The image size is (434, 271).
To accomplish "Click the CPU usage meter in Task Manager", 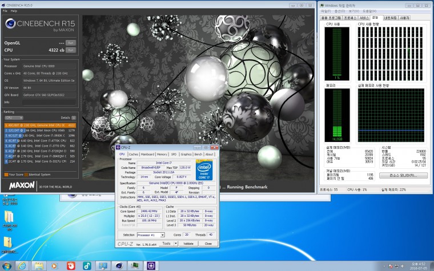I will tap(337, 54).
